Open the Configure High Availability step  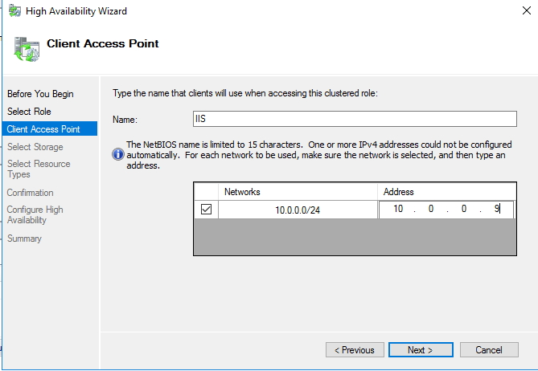[35, 215]
